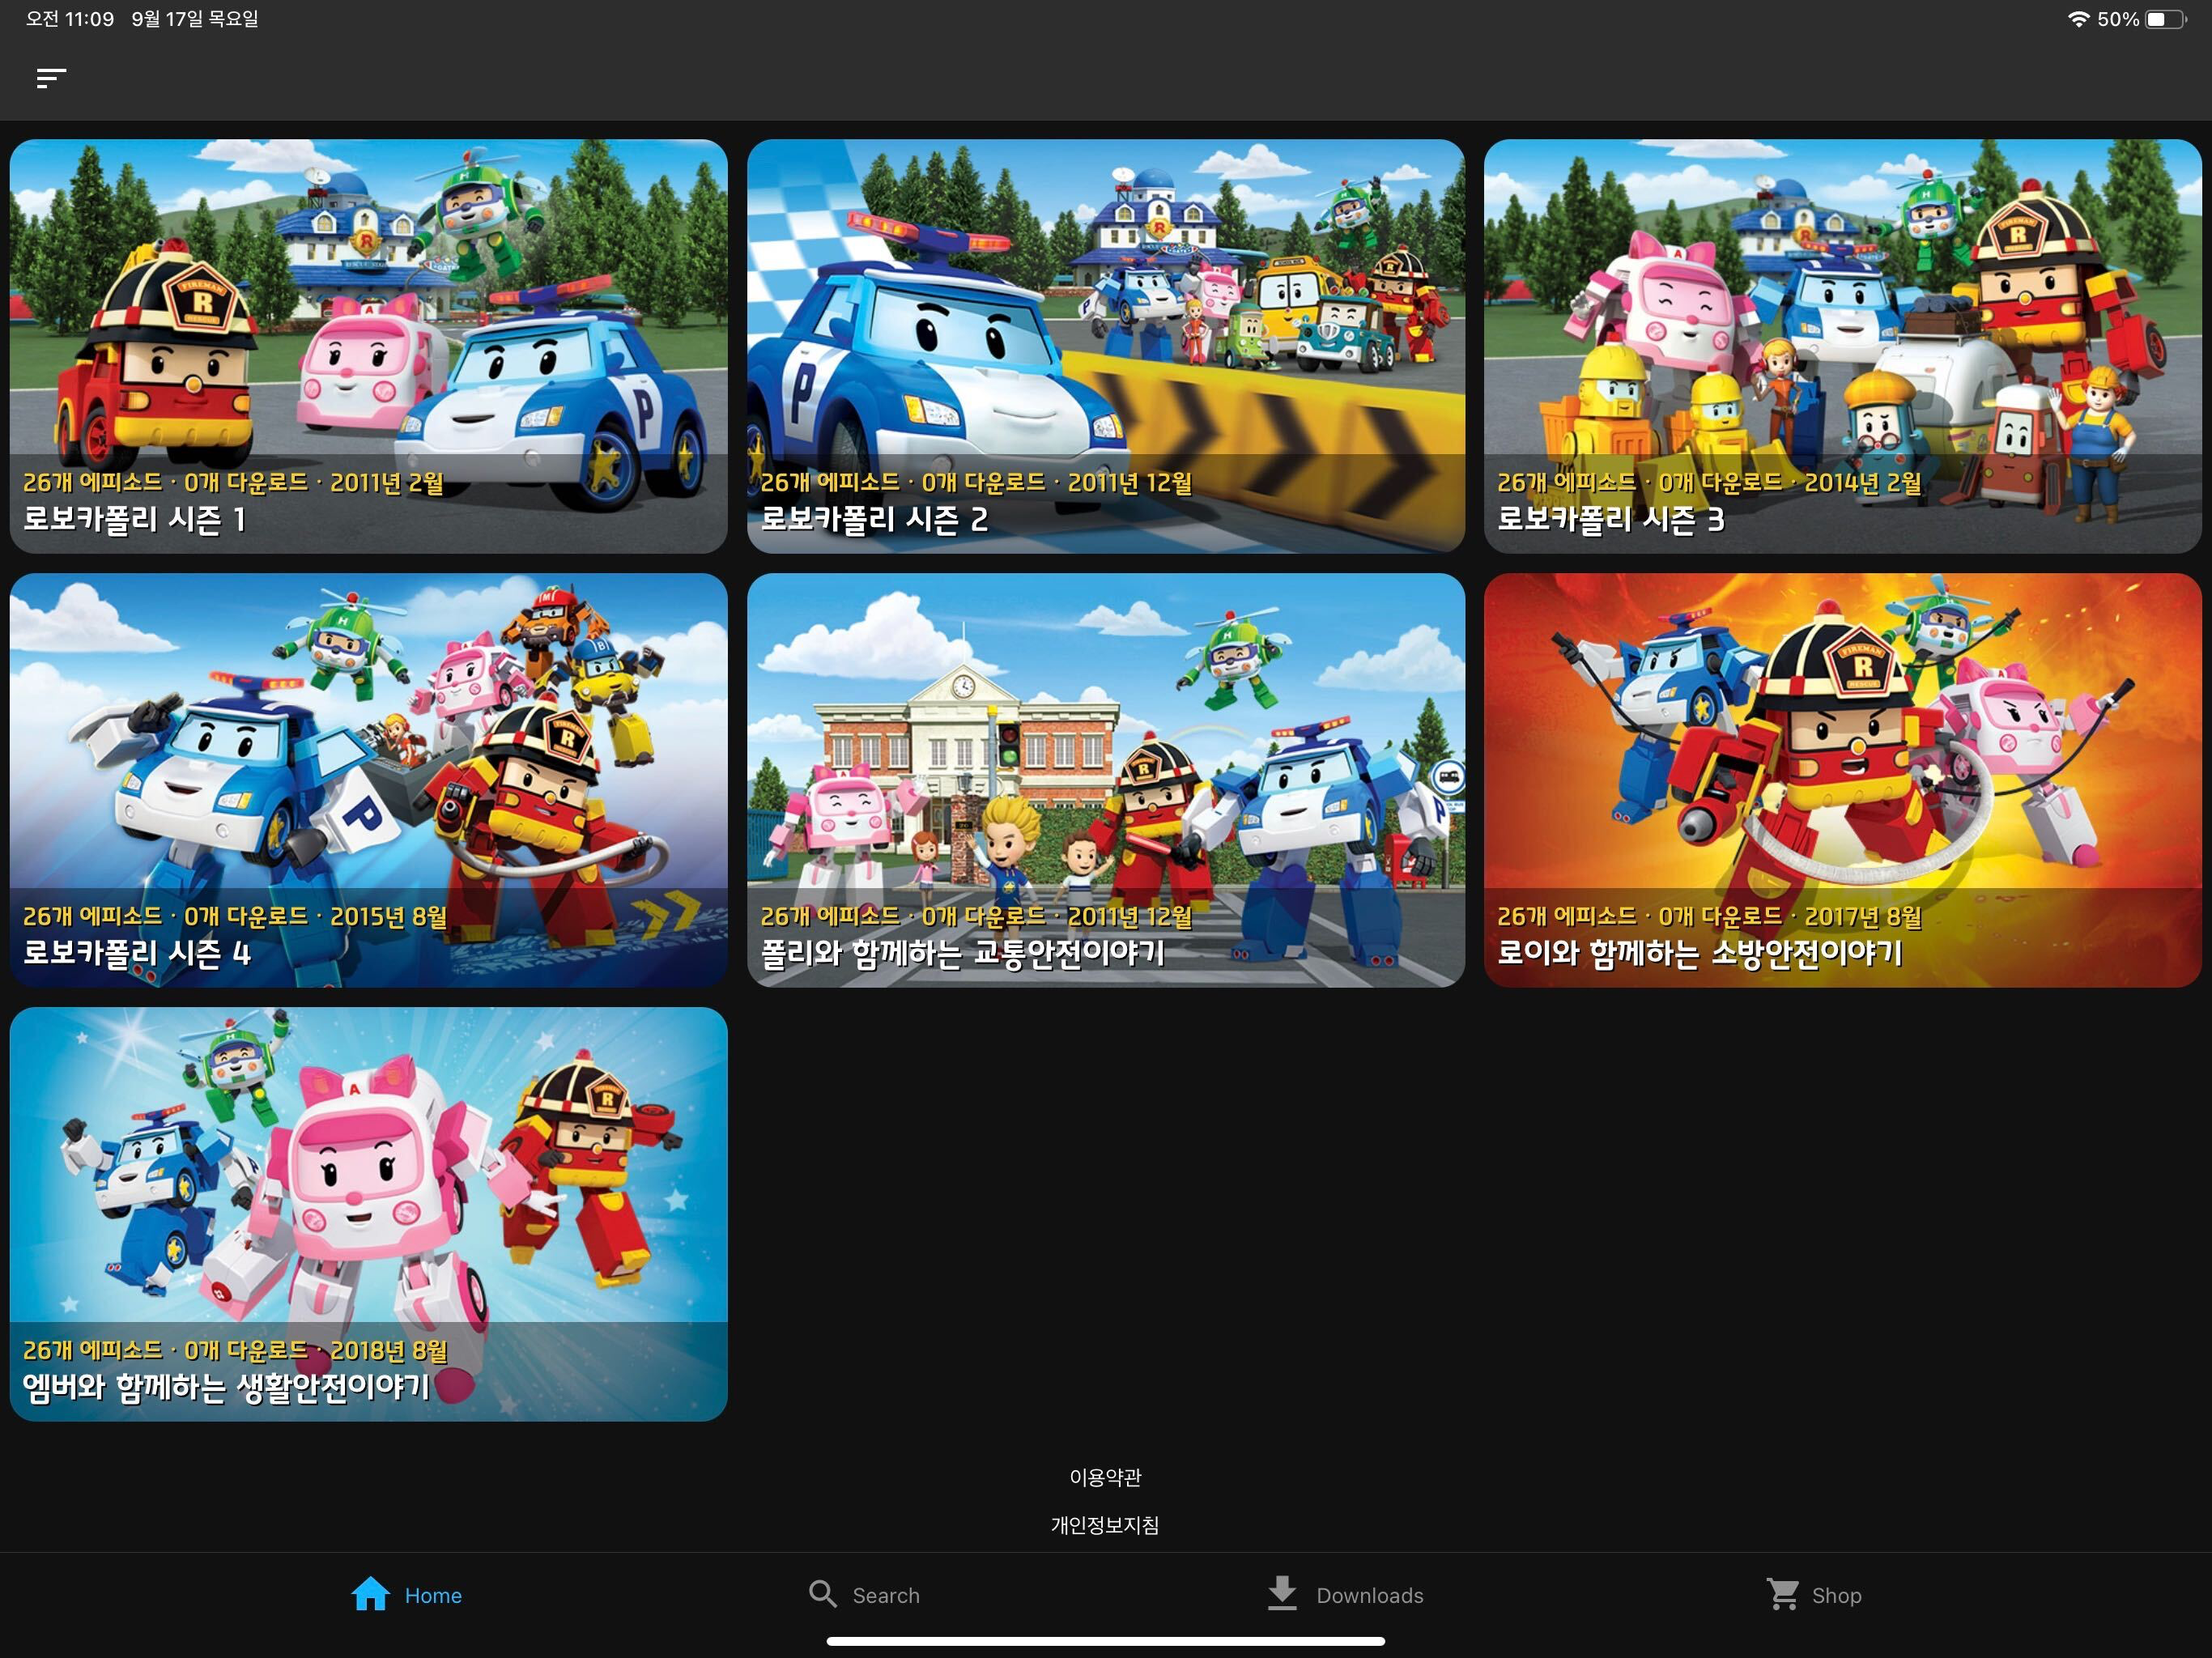Image resolution: width=2212 pixels, height=1658 pixels.
Task: Tap the Home house icon
Action: [370, 1594]
